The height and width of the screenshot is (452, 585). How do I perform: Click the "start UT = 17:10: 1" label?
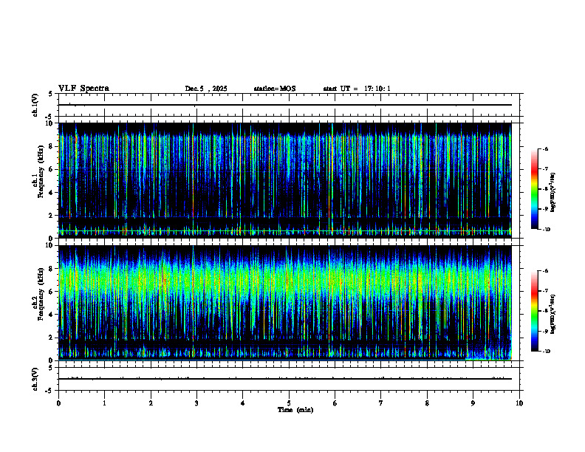click(x=357, y=89)
